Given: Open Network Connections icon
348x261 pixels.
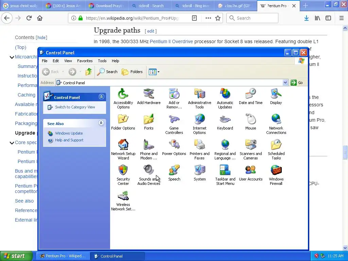Looking at the screenshot, I should pyautogui.click(x=276, y=124).
